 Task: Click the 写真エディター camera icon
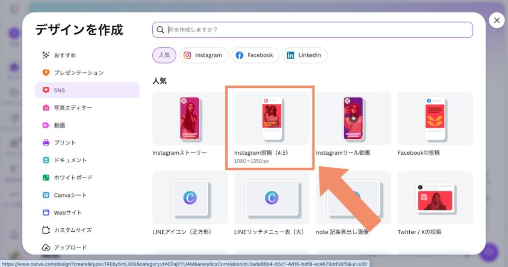click(x=46, y=108)
